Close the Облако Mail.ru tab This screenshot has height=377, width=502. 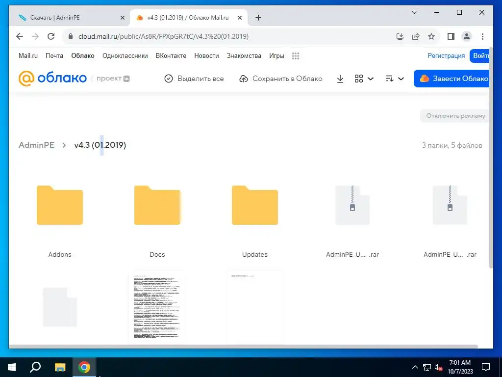click(239, 18)
